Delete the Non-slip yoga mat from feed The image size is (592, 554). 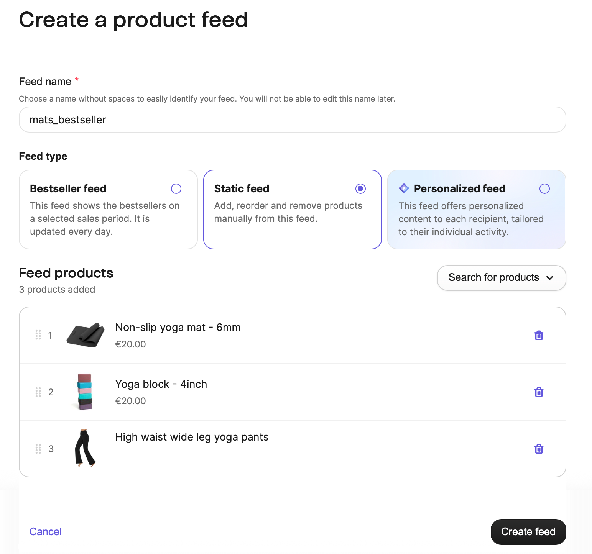point(539,335)
